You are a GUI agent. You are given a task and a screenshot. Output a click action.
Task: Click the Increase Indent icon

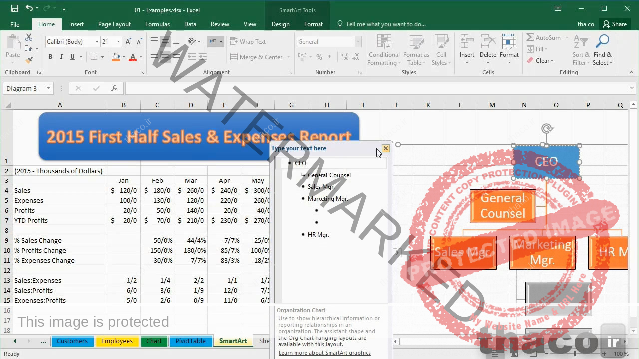[x=203, y=57]
